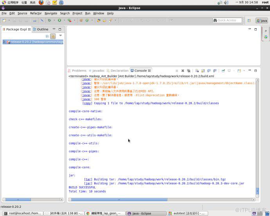Click the copy task link in console
Screen dimensions: 270x216
tap(87, 103)
